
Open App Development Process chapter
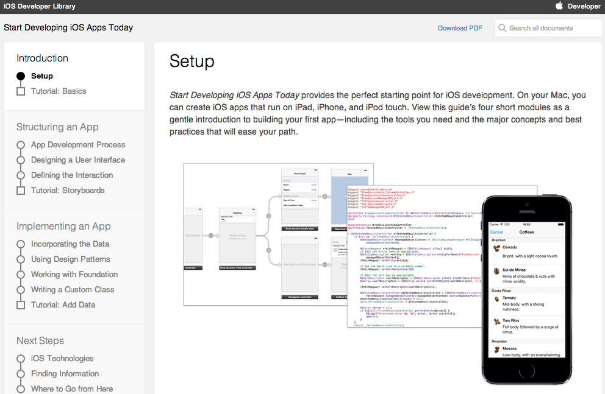tap(78, 145)
